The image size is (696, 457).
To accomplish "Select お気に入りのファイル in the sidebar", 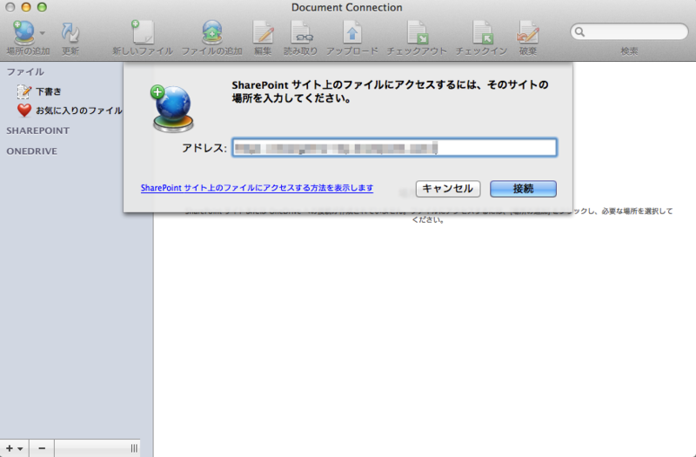I will (x=78, y=111).
